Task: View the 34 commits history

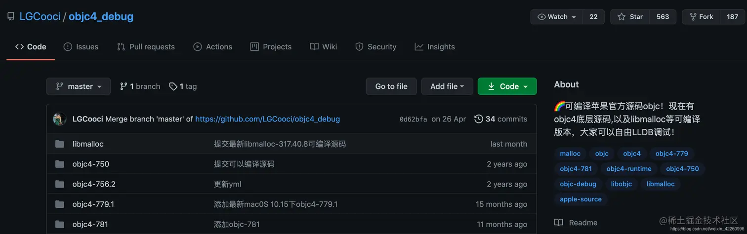Action: coord(500,119)
